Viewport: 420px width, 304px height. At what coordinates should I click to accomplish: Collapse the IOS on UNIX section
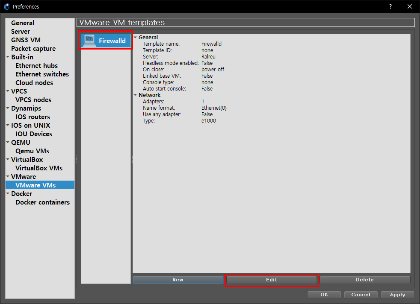pyautogui.click(x=8, y=125)
